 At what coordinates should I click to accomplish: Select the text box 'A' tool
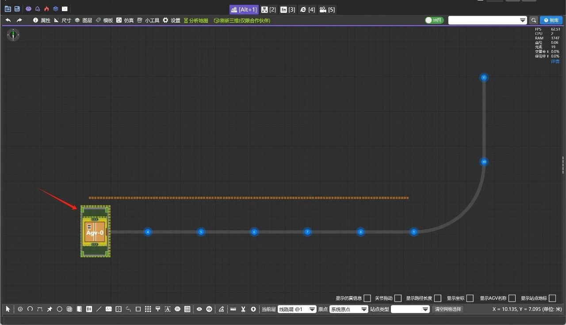(x=168, y=309)
